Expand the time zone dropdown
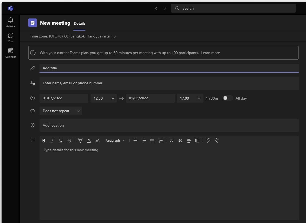The width and height of the screenshot is (306, 223). coord(114,36)
